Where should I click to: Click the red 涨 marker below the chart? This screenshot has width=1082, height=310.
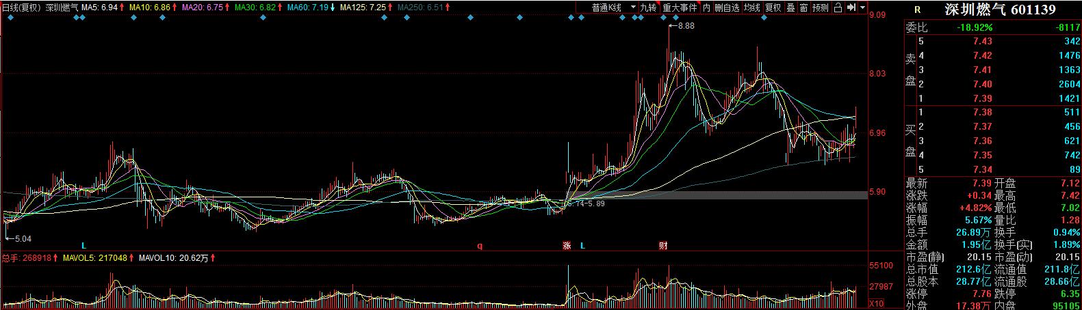566,245
